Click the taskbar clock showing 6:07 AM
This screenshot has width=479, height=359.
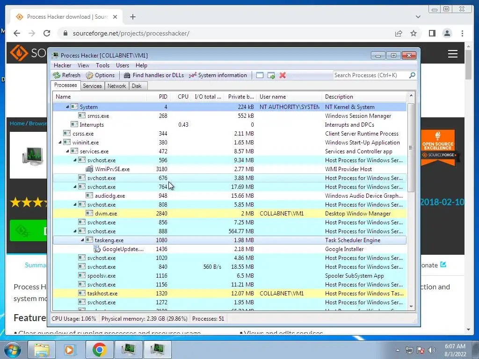455,350
